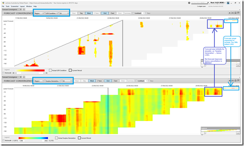244x146 pixels.
Task: Click the star favourite icon in top panel
Action: coord(229,13)
